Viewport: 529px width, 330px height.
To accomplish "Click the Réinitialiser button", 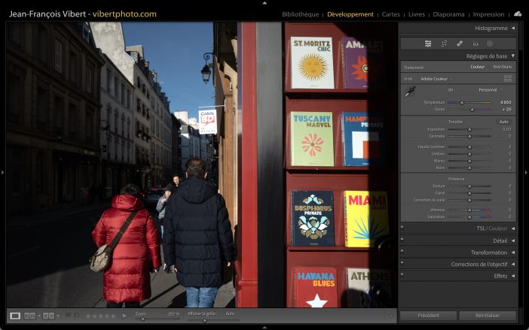I will point(488,316).
